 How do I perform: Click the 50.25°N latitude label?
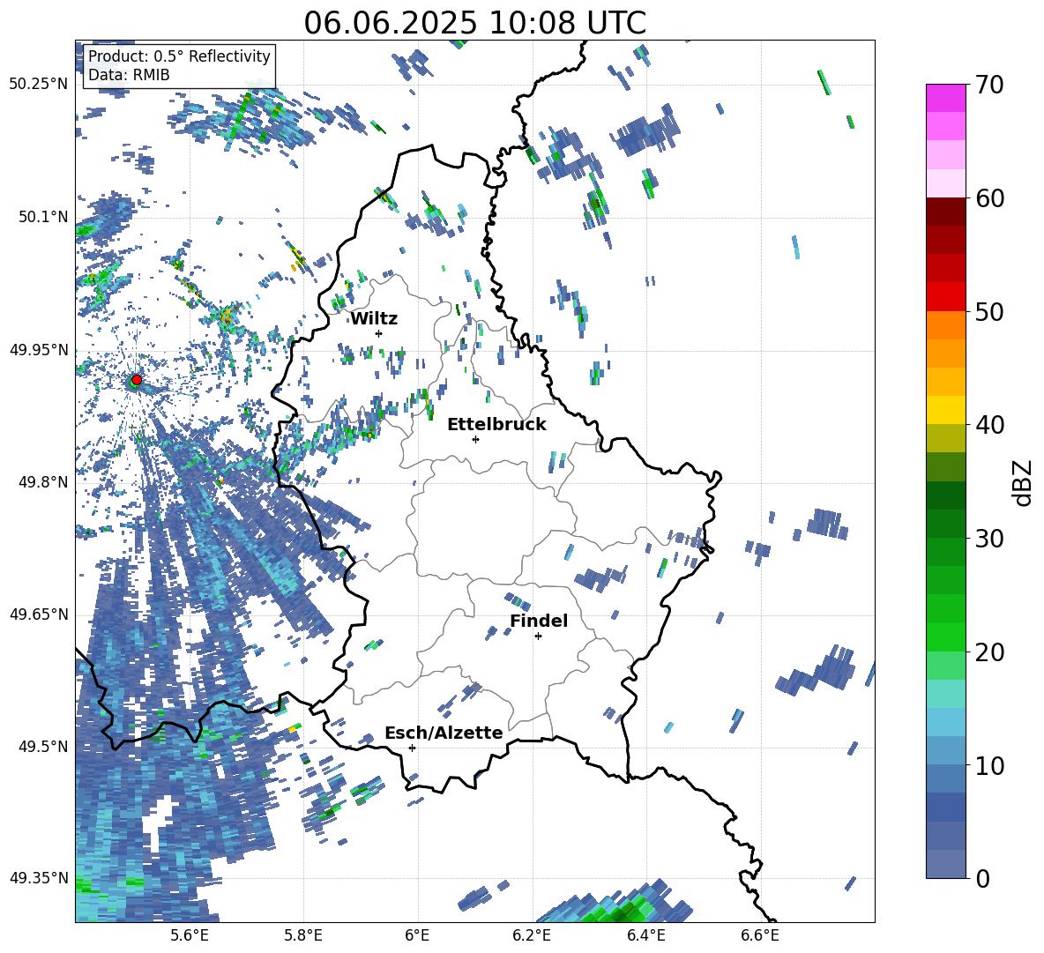click(39, 85)
